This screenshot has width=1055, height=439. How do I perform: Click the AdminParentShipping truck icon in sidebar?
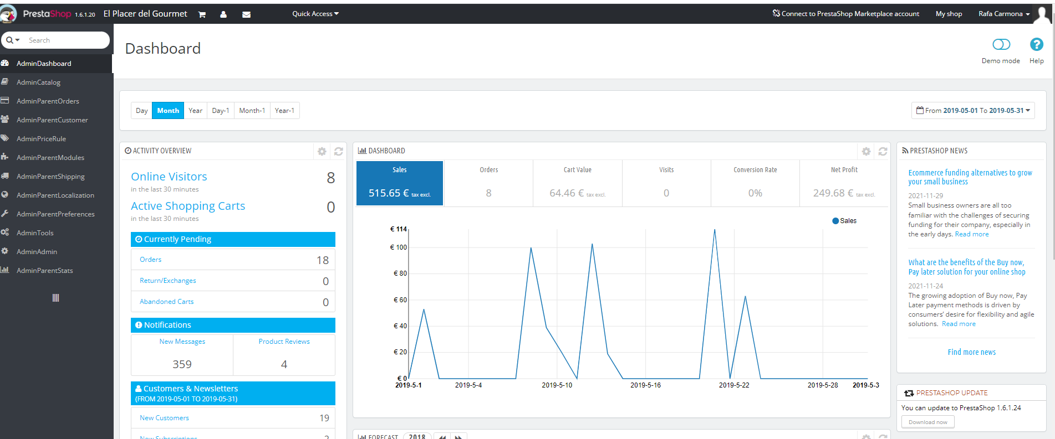[5, 176]
